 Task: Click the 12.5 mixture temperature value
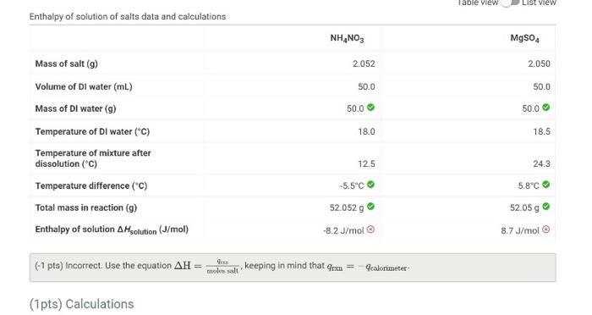[366, 163]
